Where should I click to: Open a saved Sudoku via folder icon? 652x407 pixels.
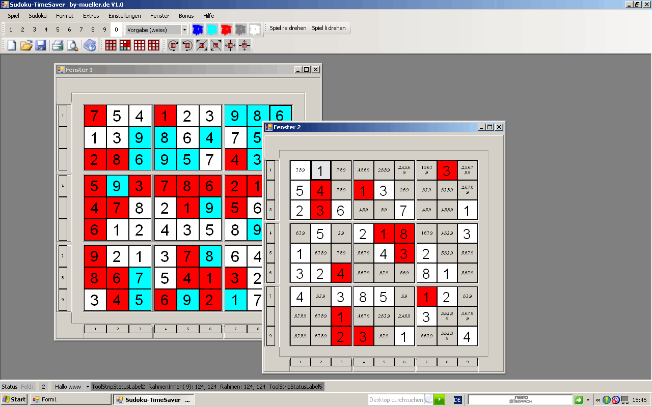(26, 46)
